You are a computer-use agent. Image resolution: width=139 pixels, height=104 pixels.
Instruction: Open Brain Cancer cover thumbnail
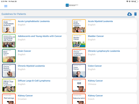(9, 56)
